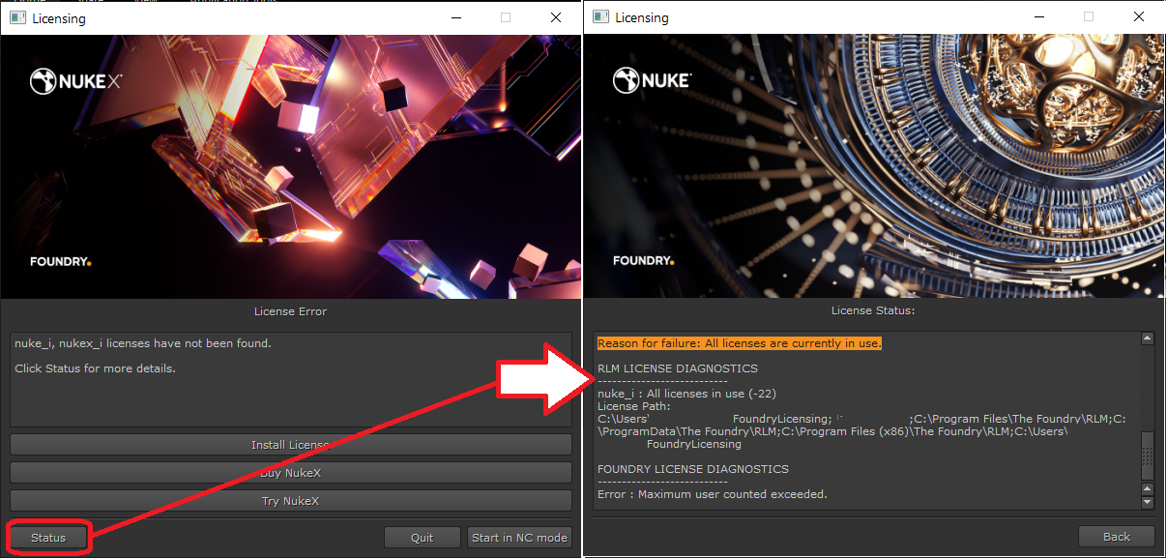The height and width of the screenshot is (559, 1167).
Task: Quit the licensing dialog
Action: (423, 537)
